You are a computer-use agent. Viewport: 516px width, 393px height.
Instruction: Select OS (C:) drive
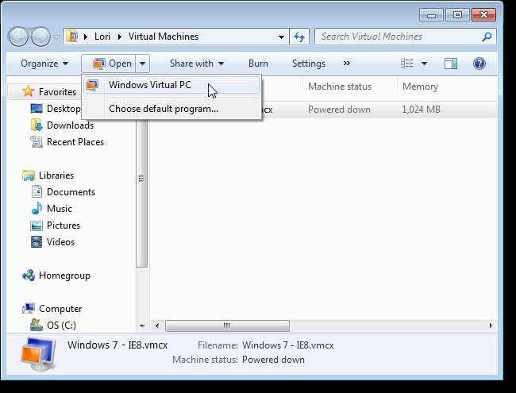point(61,326)
